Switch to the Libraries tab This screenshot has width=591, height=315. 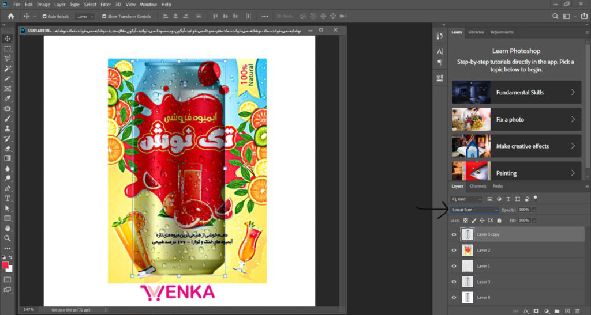click(x=476, y=32)
